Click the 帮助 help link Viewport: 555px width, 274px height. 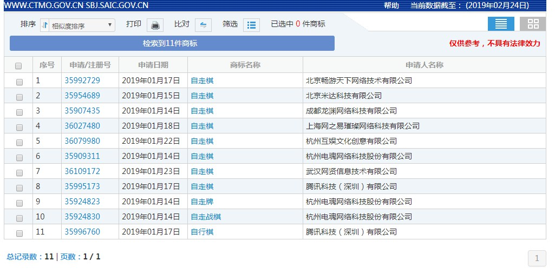tap(391, 5)
